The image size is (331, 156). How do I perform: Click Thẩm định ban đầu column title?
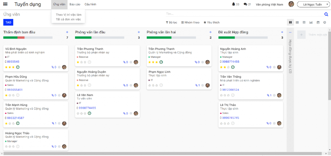[x=19, y=32]
